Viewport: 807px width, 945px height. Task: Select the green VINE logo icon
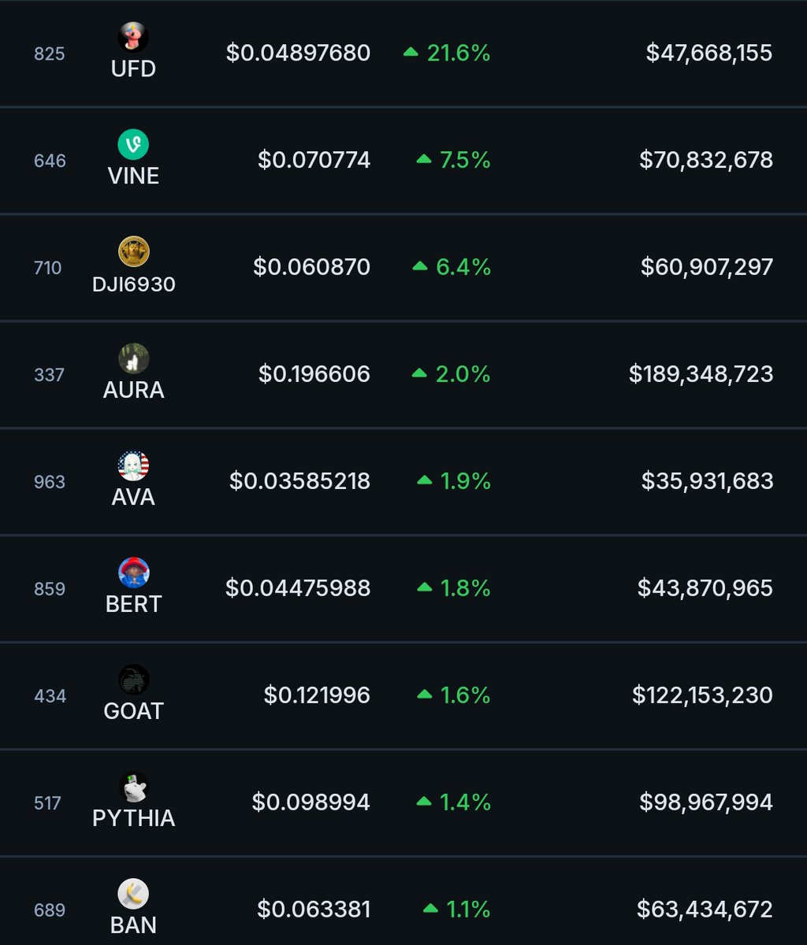[x=133, y=144]
